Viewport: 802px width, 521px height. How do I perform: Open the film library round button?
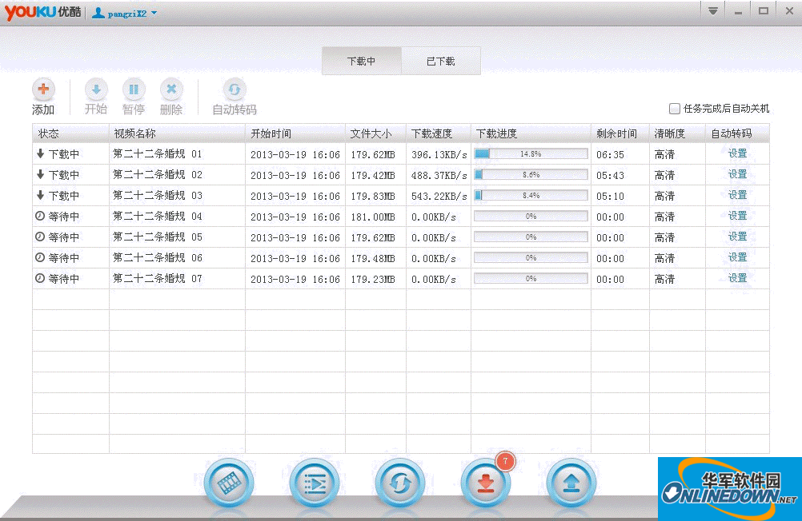[229, 483]
